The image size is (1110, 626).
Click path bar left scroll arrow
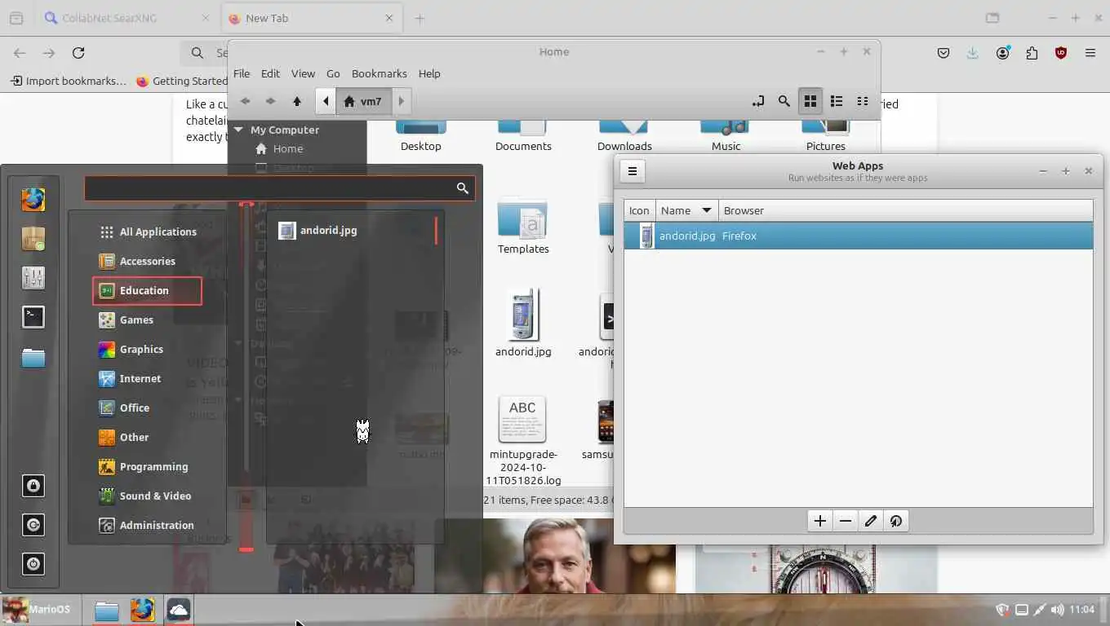click(326, 101)
